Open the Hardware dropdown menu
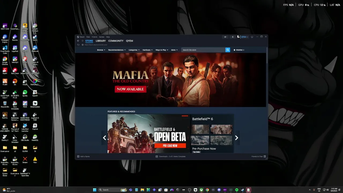 point(147,50)
